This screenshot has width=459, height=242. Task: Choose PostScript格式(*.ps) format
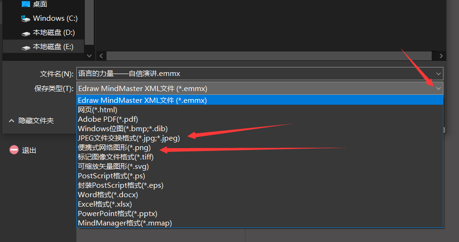pyautogui.click(x=260, y=176)
